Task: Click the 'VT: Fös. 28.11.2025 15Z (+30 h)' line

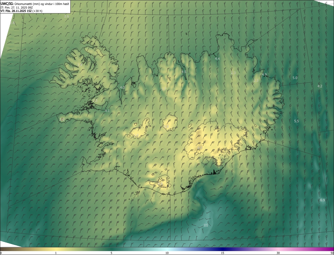Action: 21,11
